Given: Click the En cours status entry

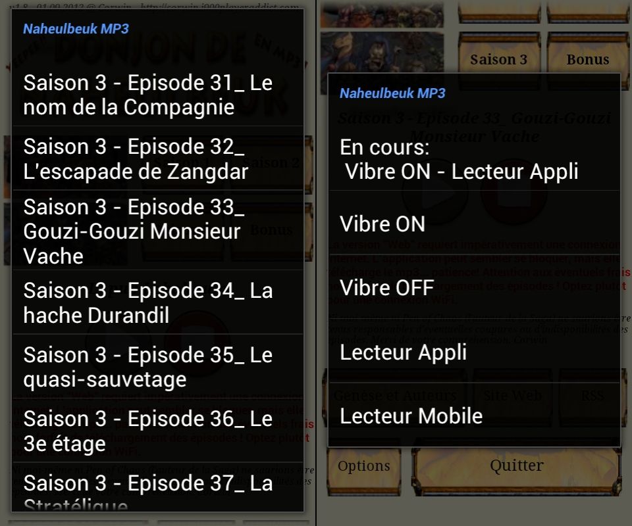Looking at the screenshot, I should (x=474, y=158).
